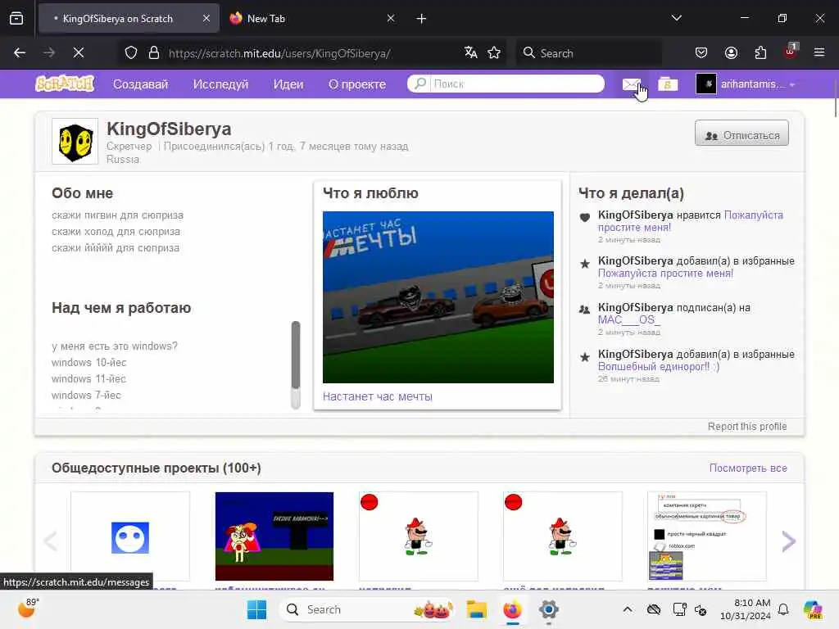List all tabs dropdown arrow

point(676,18)
